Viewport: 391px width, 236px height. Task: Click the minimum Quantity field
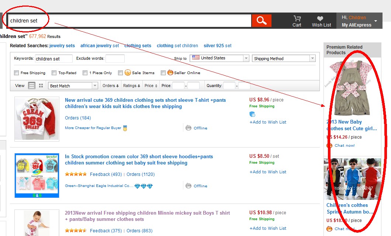tap(229, 86)
